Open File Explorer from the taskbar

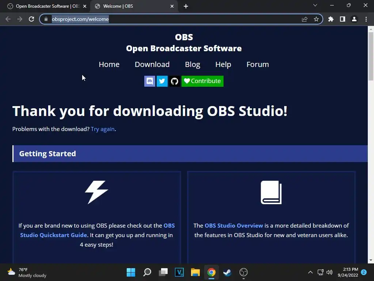(x=195, y=272)
